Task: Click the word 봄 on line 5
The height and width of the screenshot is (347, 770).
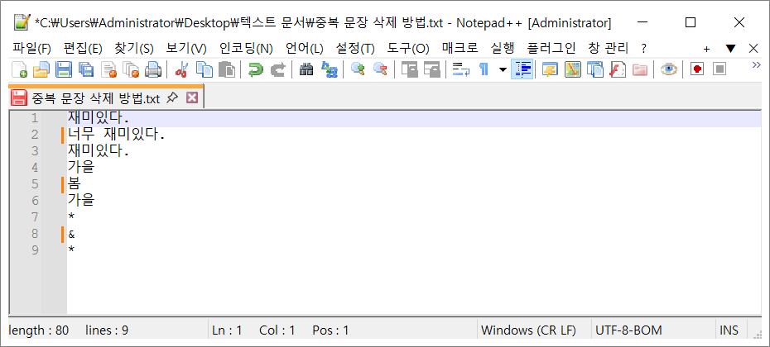Action: coord(75,184)
